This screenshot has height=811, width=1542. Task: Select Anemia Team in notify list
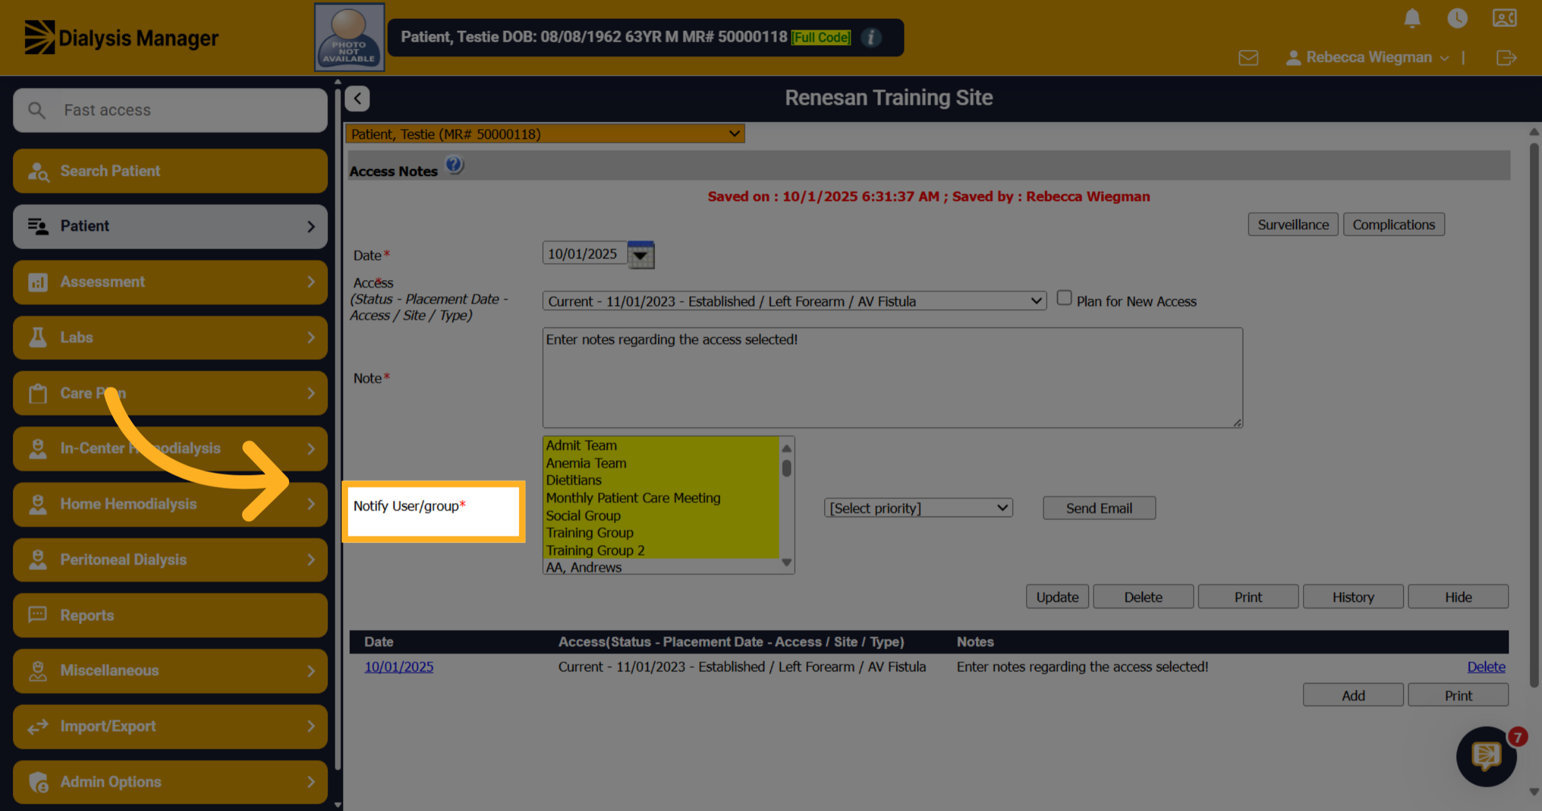(661, 463)
